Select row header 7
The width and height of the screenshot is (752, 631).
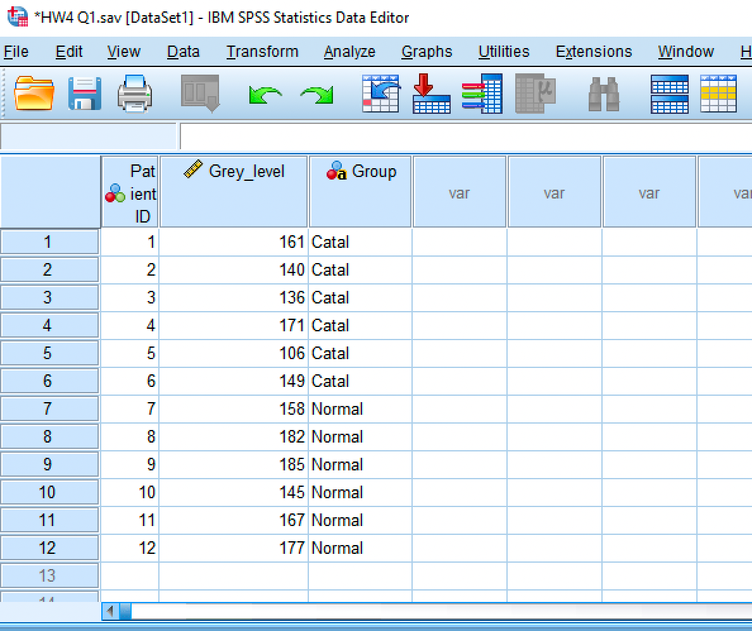pyautogui.click(x=50, y=408)
